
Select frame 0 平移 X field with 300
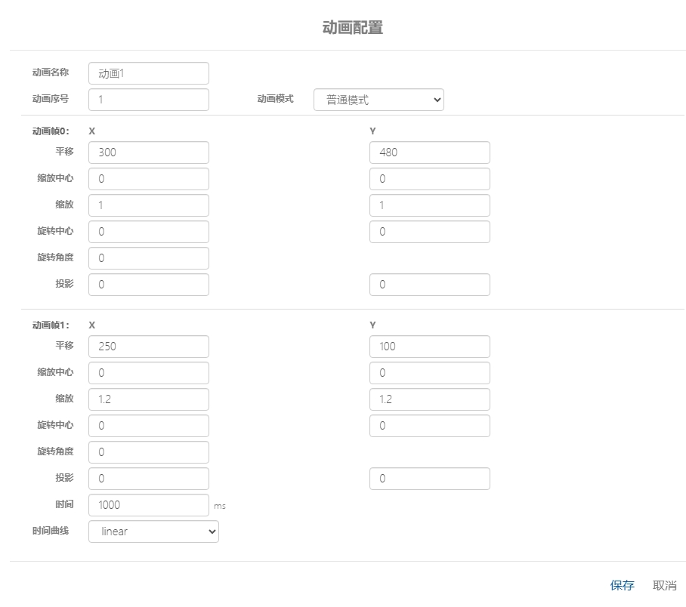(x=148, y=153)
